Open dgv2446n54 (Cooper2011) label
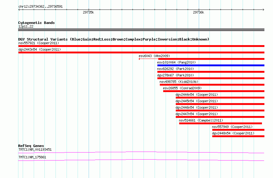The image size is (273, 178). pyautogui.click(x=197, y=107)
